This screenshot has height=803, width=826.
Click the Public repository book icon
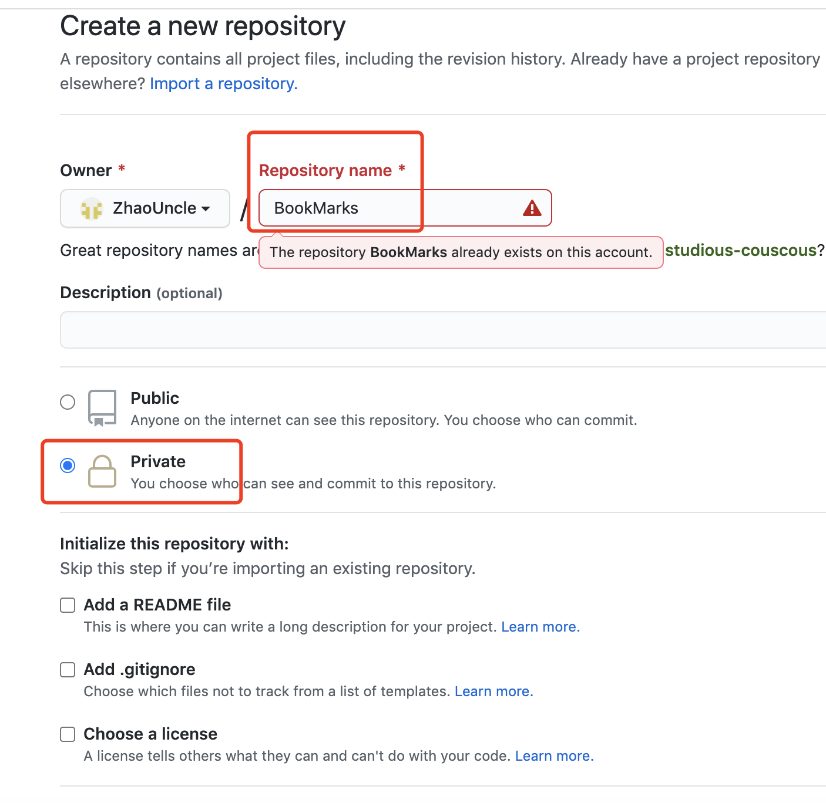(102, 408)
